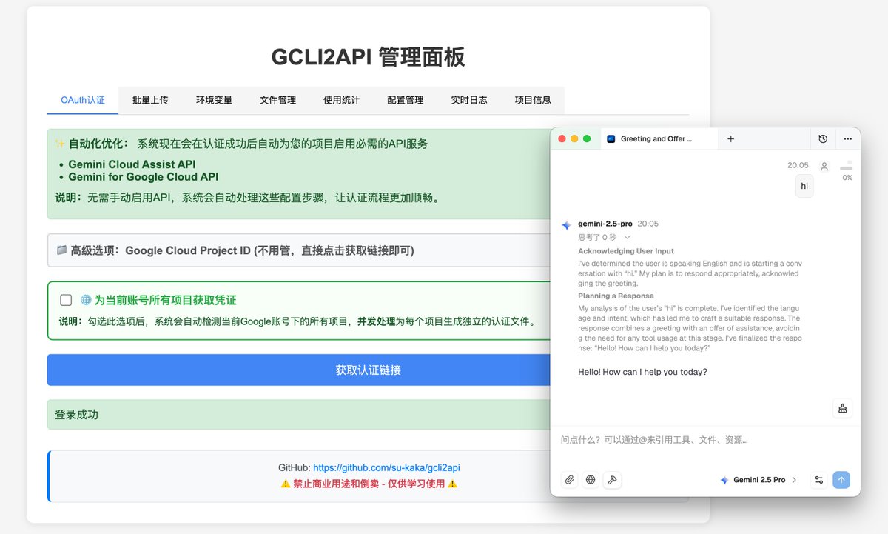
Task: Clear the conversation with the broom icon
Action: (842, 408)
